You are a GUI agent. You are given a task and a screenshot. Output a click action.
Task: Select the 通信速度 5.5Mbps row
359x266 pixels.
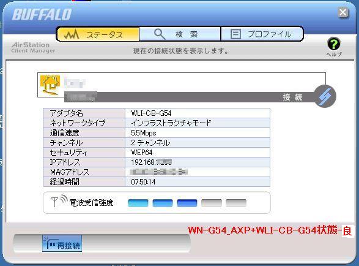[157, 133]
